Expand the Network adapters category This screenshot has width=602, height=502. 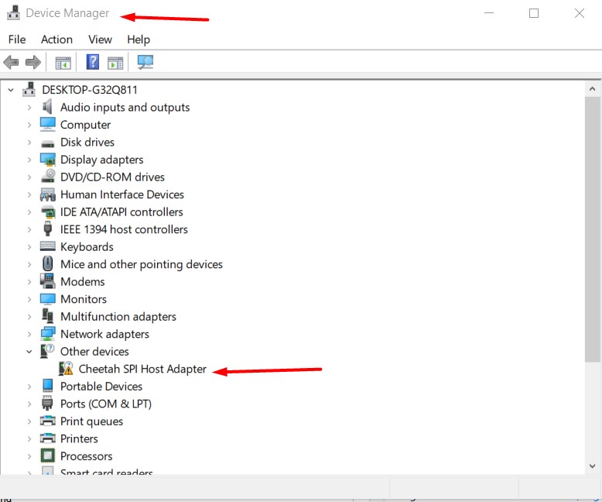pos(29,334)
